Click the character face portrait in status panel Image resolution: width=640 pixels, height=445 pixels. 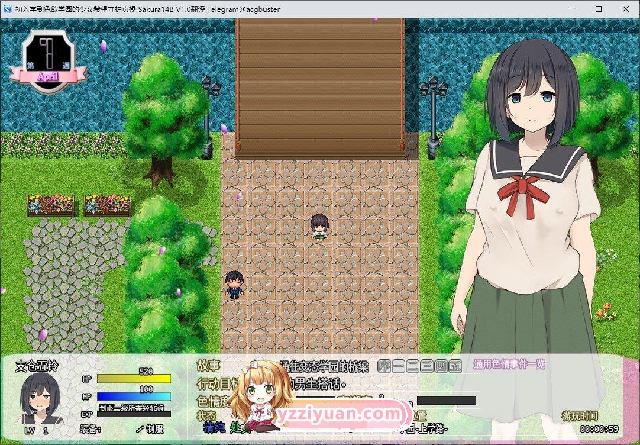tap(40, 398)
